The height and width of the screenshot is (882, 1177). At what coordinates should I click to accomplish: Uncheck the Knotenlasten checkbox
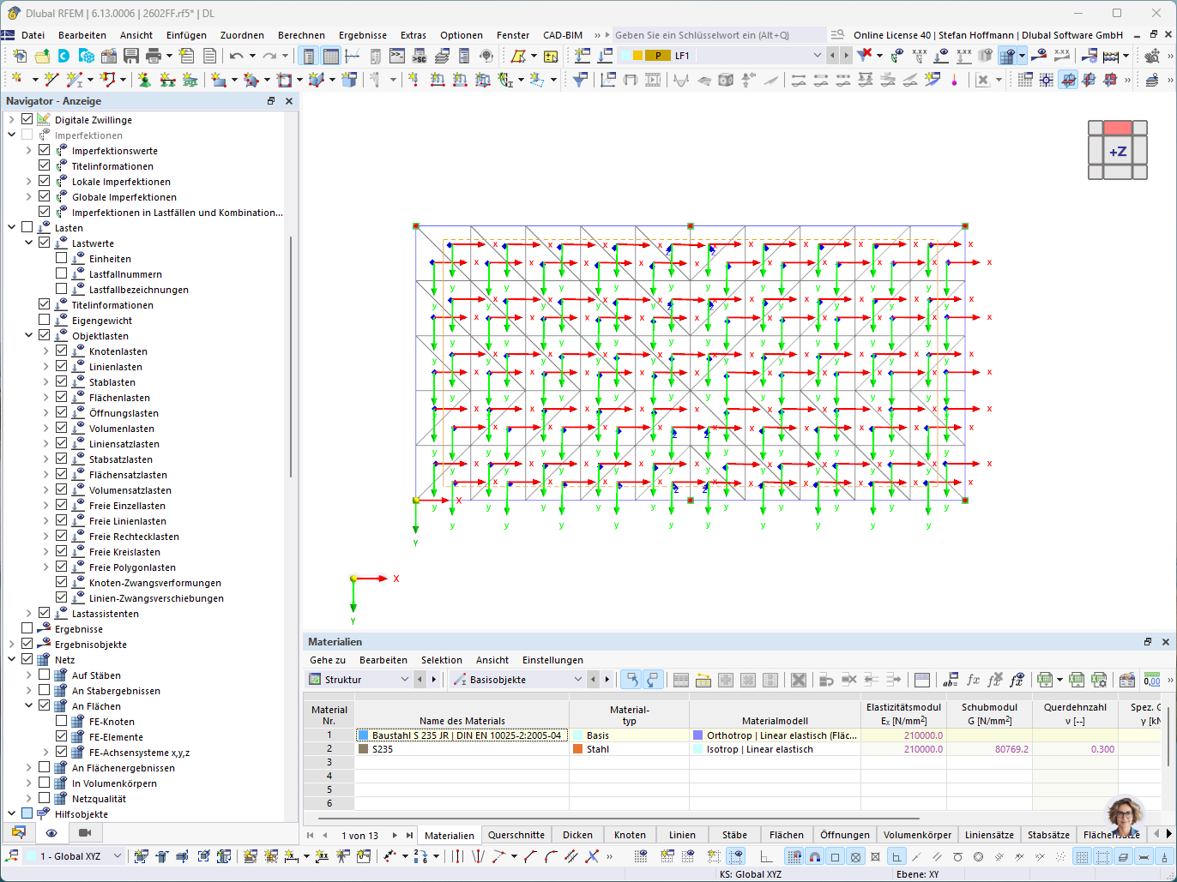60,351
